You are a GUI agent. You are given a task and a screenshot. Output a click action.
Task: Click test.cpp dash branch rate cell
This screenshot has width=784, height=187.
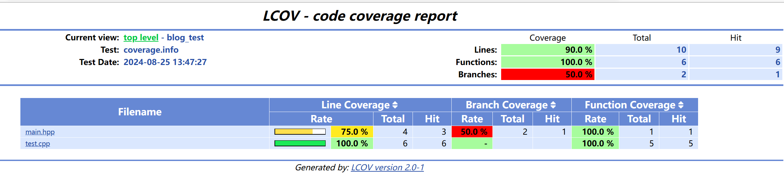click(x=472, y=143)
